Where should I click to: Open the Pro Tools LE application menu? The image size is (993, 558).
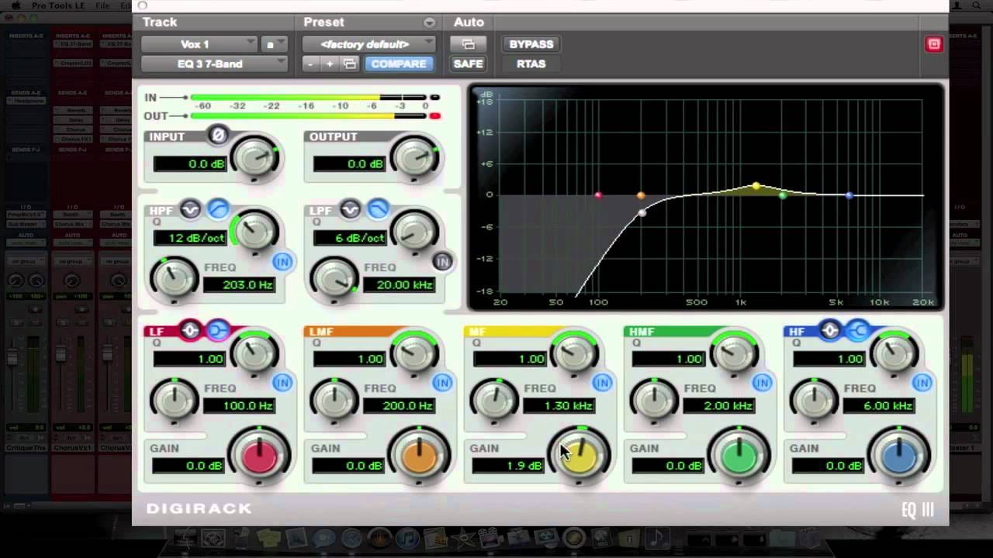[x=58, y=5]
